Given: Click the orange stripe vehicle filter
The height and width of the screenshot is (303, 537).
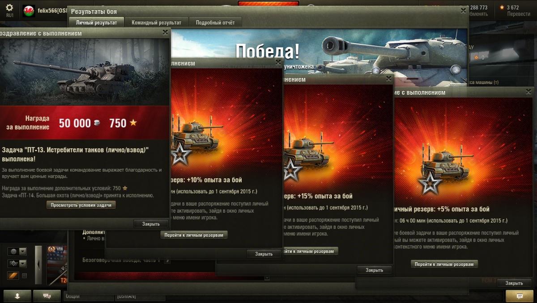Looking at the screenshot, I should (x=13, y=275).
